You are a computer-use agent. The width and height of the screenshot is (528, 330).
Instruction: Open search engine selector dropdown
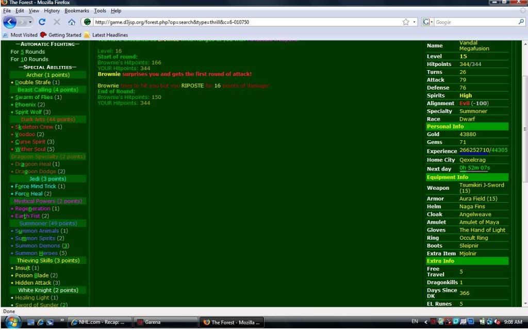pyautogui.click(x=427, y=22)
